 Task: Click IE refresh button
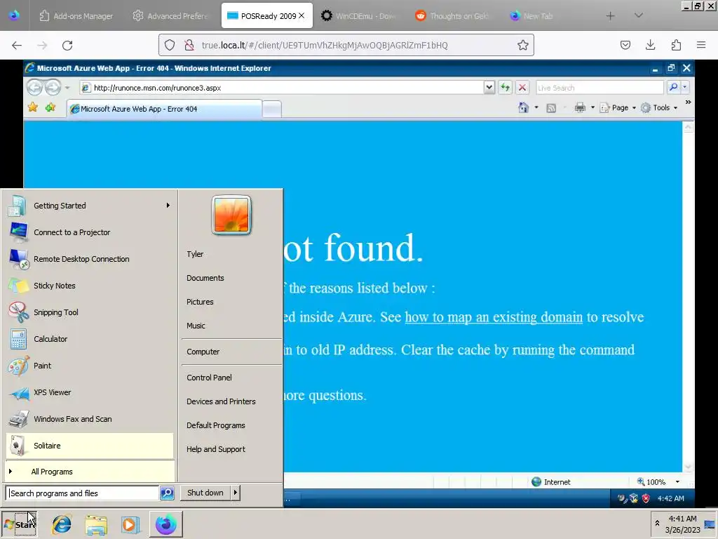[x=505, y=87]
